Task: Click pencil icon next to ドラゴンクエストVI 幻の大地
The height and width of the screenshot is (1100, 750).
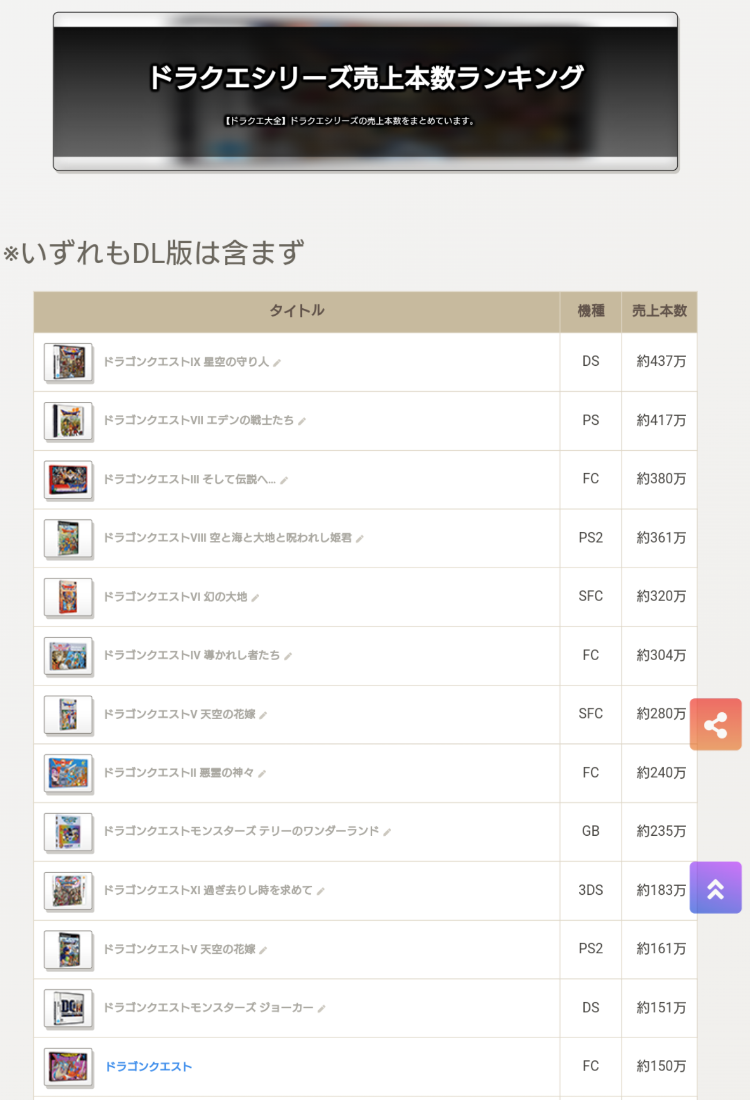Action: 255,598
